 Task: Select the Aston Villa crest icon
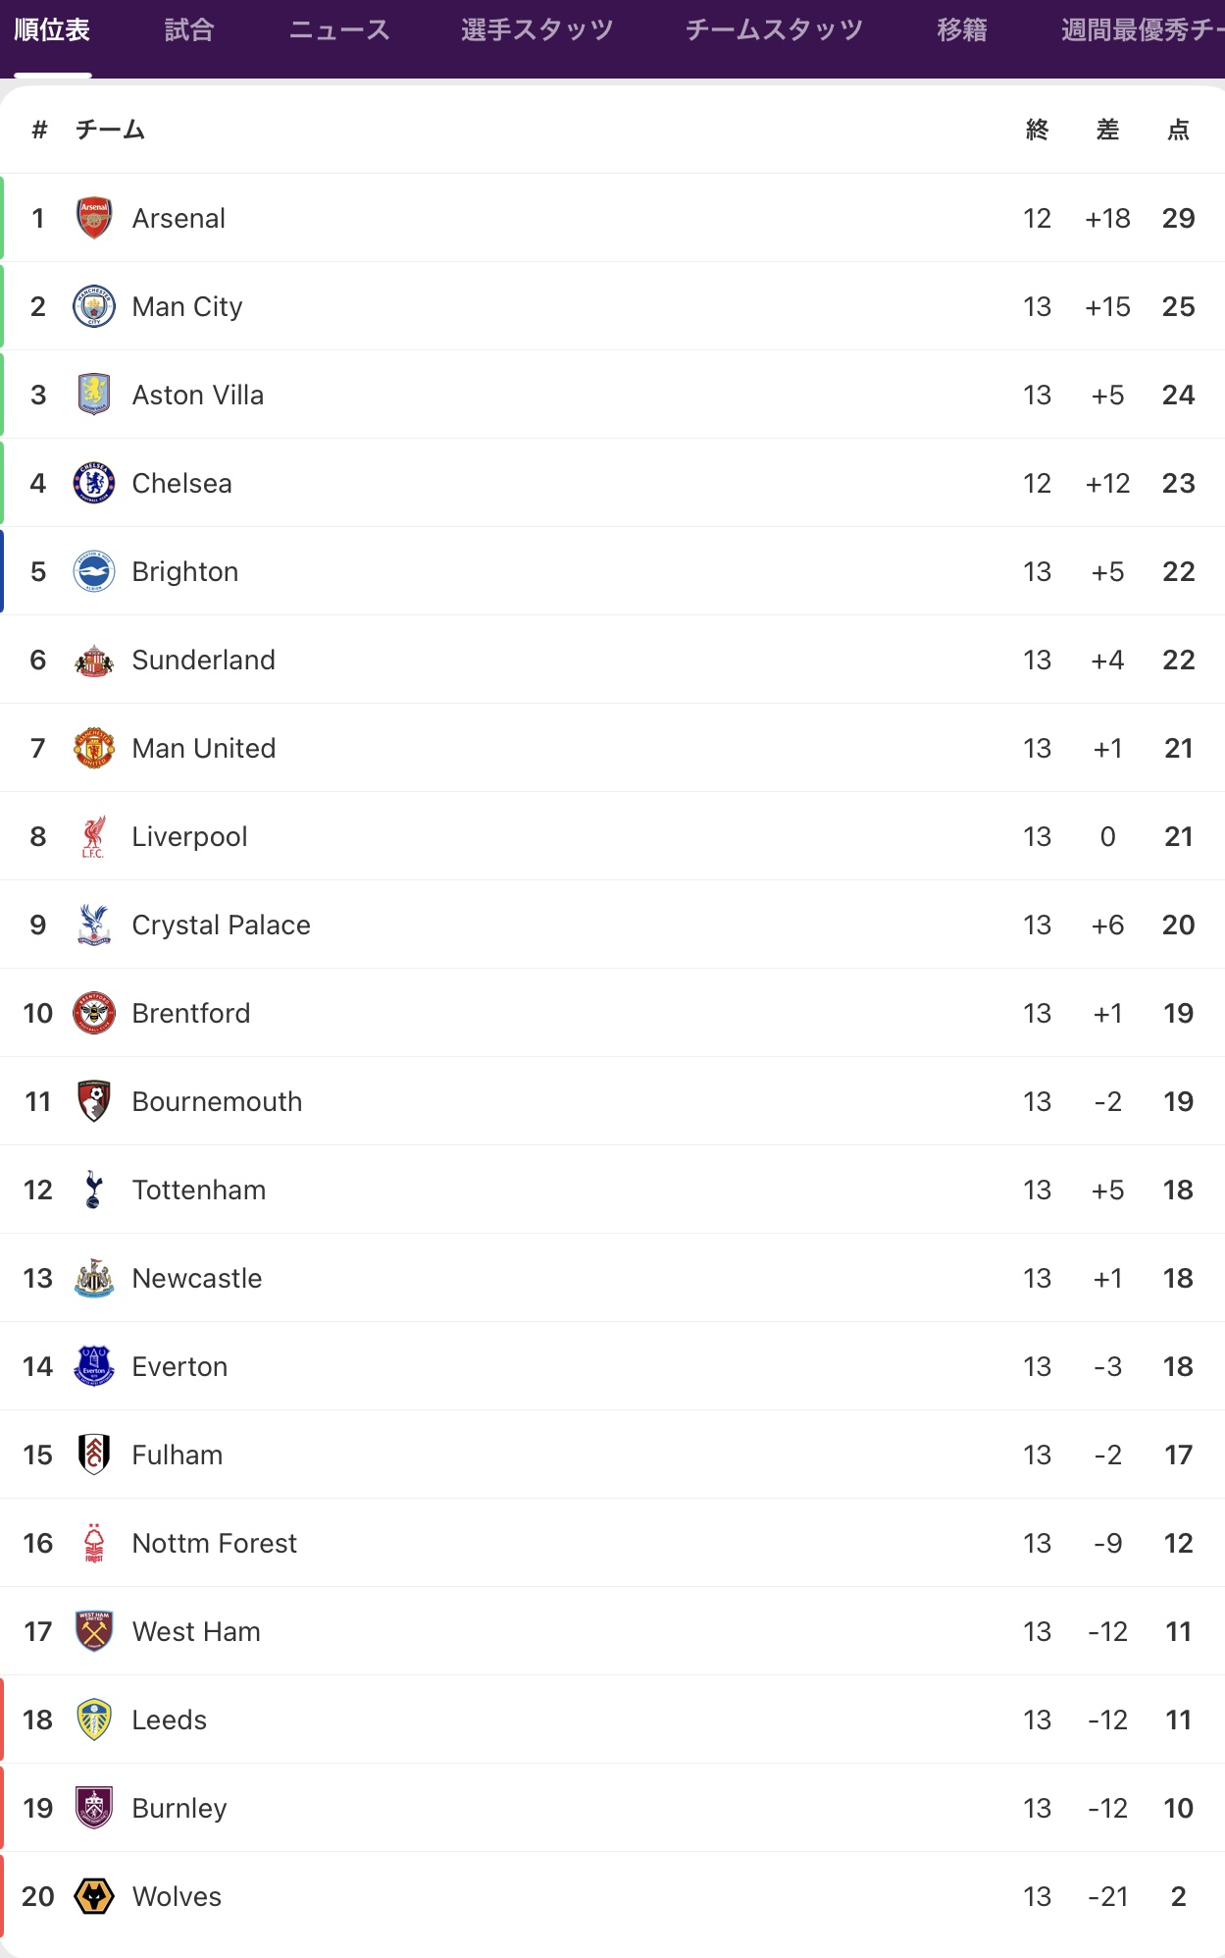click(x=94, y=395)
